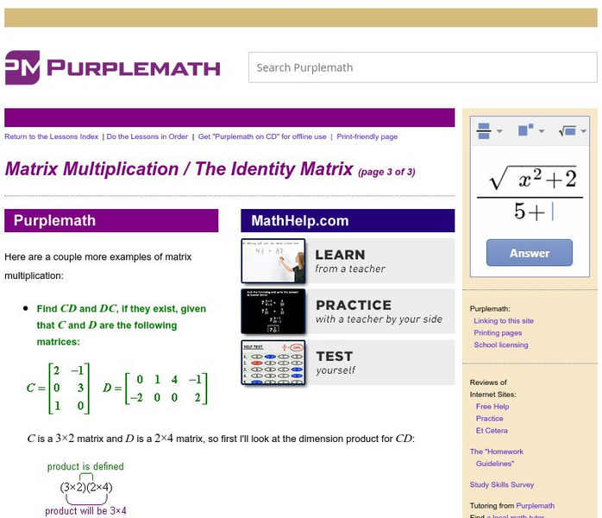Open the Free Help reviews link
Image resolution: width=602 pixels, height=518 pixels.
[x=492, y=407]
